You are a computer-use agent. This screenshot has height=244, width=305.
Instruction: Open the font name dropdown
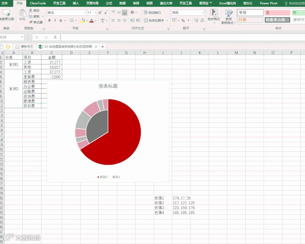85,12
